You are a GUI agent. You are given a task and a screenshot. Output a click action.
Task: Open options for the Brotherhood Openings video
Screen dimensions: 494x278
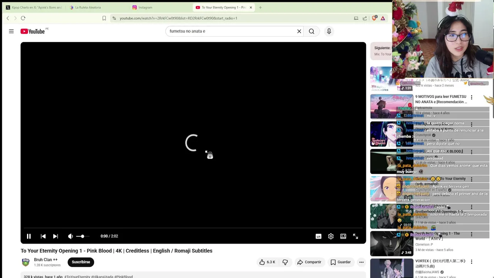471,207
